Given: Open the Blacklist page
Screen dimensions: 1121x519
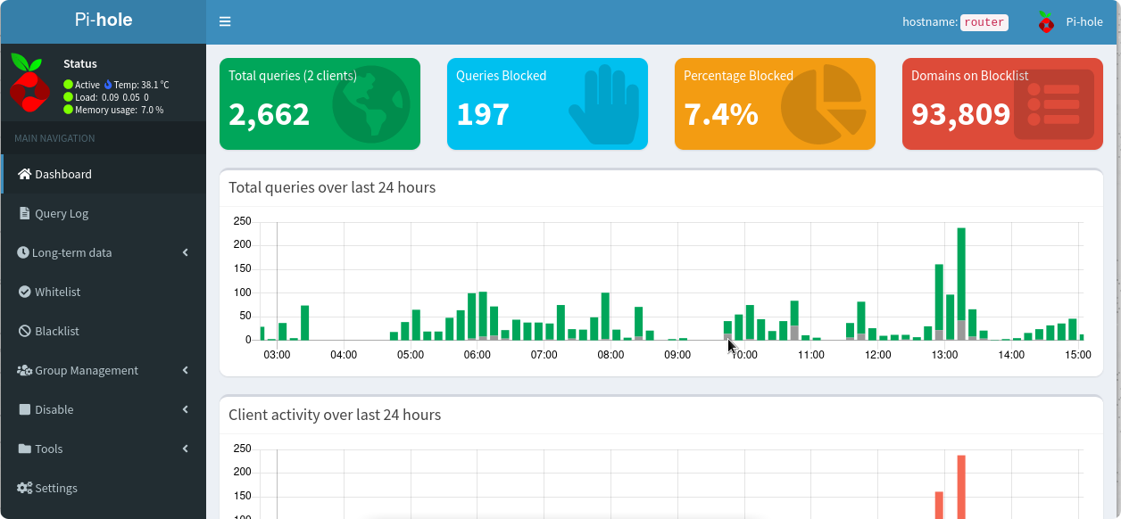Looking at the screenshot, I should coord(104,331).
